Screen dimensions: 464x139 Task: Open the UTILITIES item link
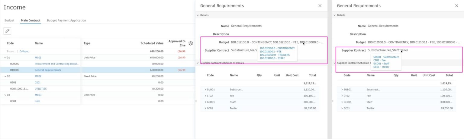point(41,89)
